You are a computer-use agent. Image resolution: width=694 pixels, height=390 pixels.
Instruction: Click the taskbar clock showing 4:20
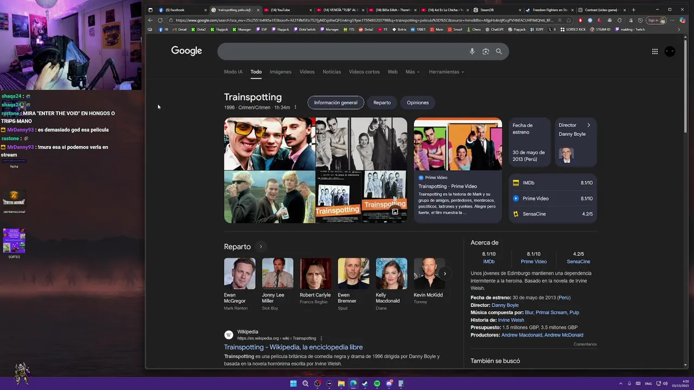point(681,383)
